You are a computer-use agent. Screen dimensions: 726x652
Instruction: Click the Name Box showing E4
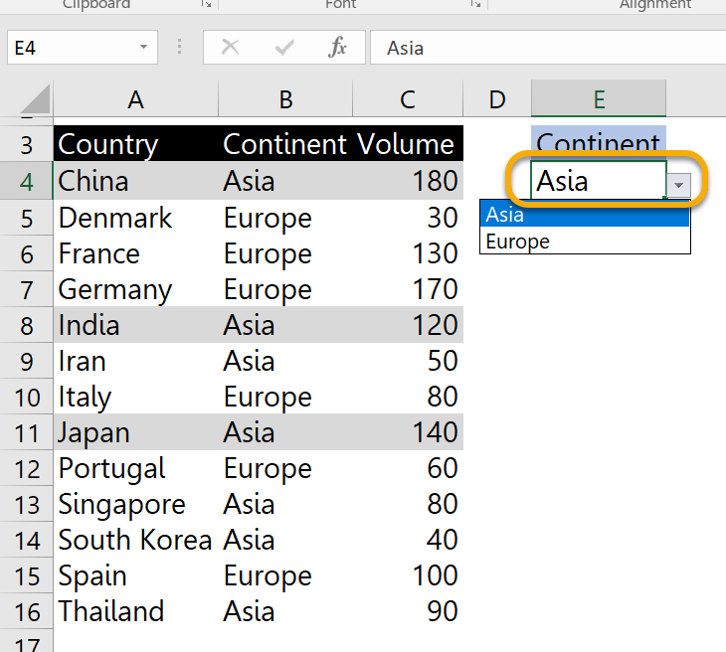82,47
